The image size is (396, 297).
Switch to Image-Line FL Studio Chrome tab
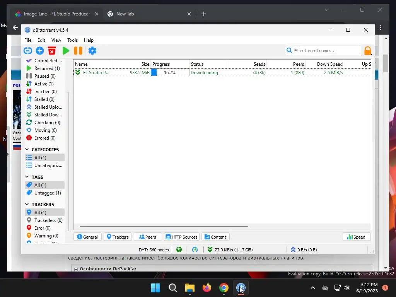point(56,14)
